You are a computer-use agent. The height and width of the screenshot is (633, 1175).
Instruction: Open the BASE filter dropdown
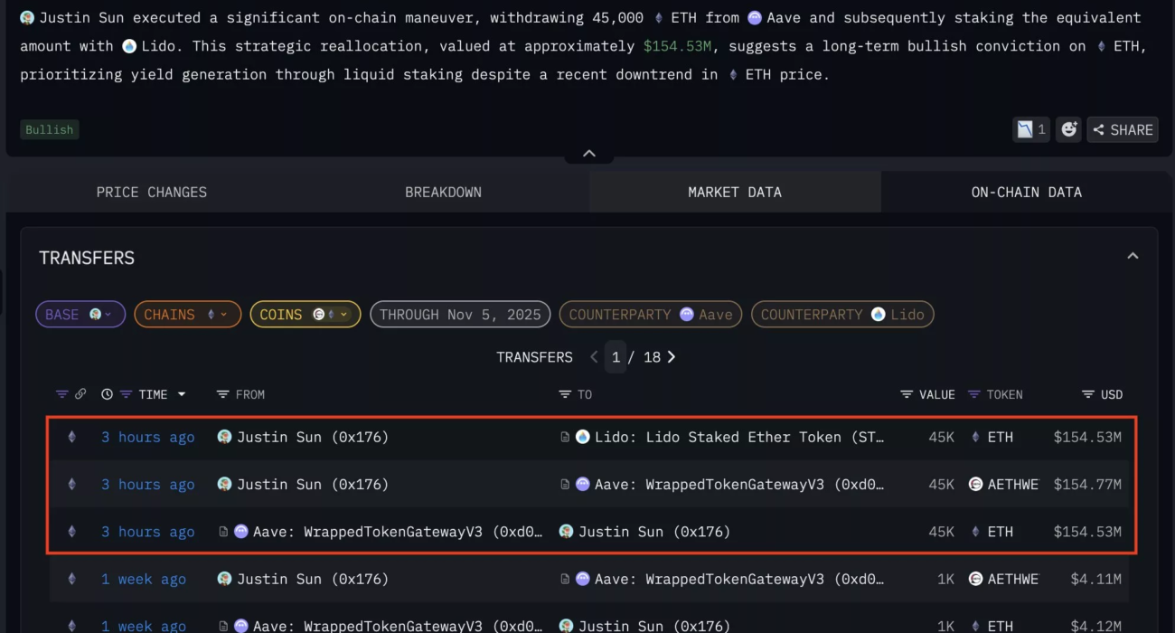[x=80, y=315]
